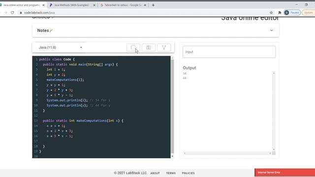Click the System.out.println(y); line

tap(67, 105)
